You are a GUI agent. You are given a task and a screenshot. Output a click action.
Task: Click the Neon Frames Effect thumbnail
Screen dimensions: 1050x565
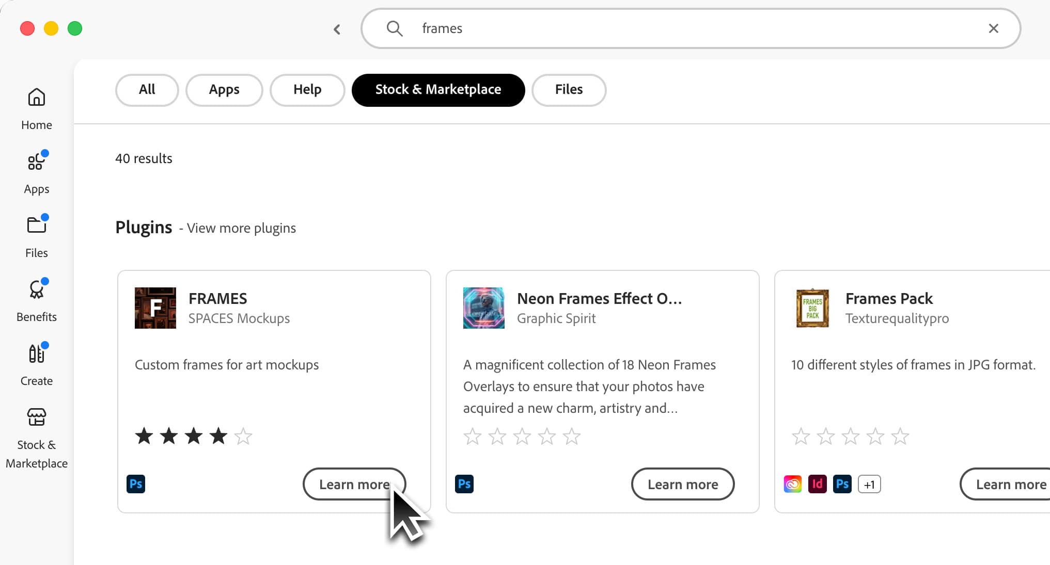[x=484, y=308]
